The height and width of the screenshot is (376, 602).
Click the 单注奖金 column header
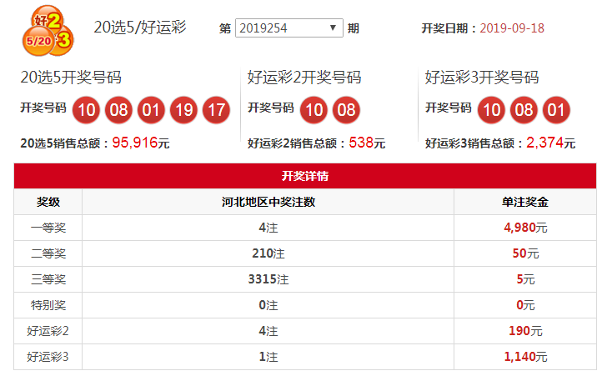(524, 202)
